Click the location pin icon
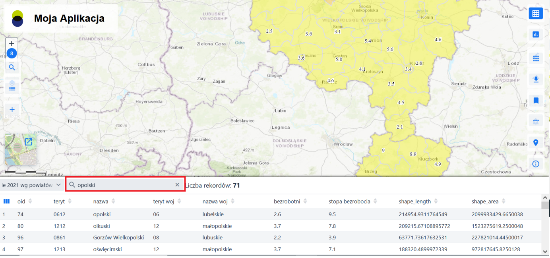This screenshot has width=550, height=258. tap(535, 143)
